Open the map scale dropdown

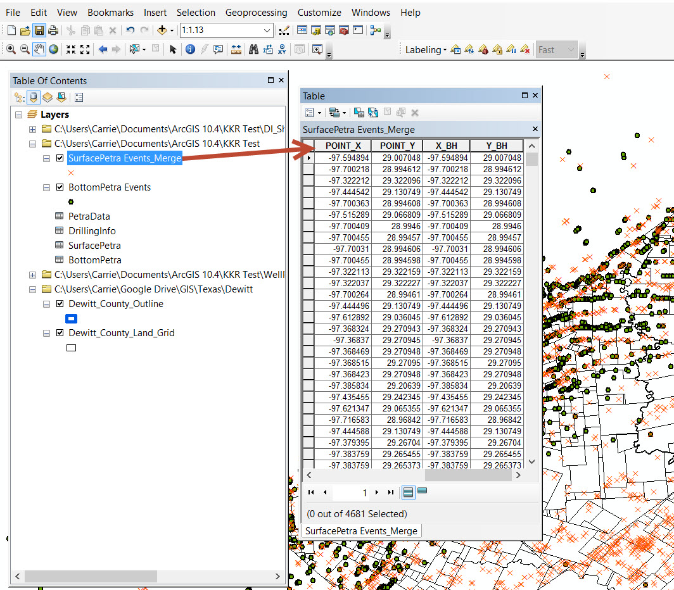(x=267, y=30)
